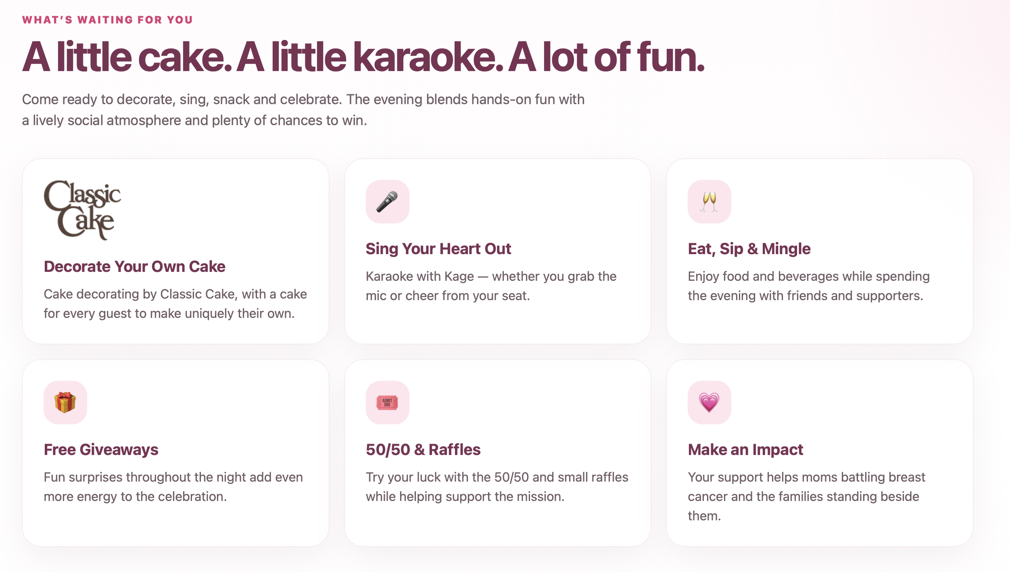The height and width of the screenshot is (572, 1010).
Task: Click the Fun surprises giveaways description
Action: (x=173, y=487)
